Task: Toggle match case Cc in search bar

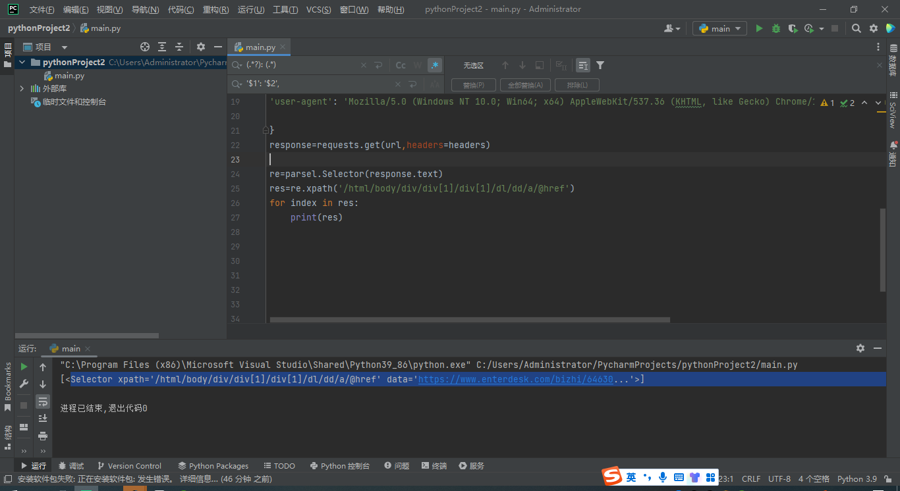Action: [x=401, y=65]
